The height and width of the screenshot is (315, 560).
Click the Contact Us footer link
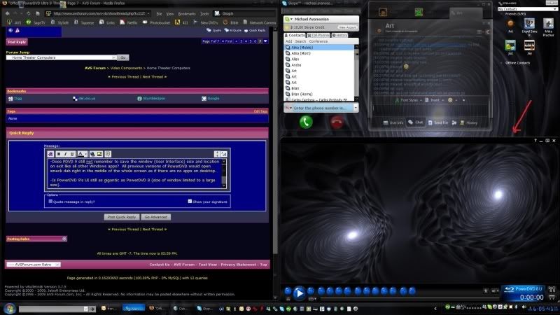[x=160, y=265]
